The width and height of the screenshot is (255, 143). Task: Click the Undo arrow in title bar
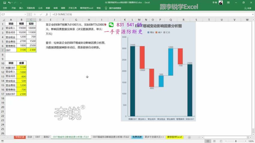pos(10,3)
